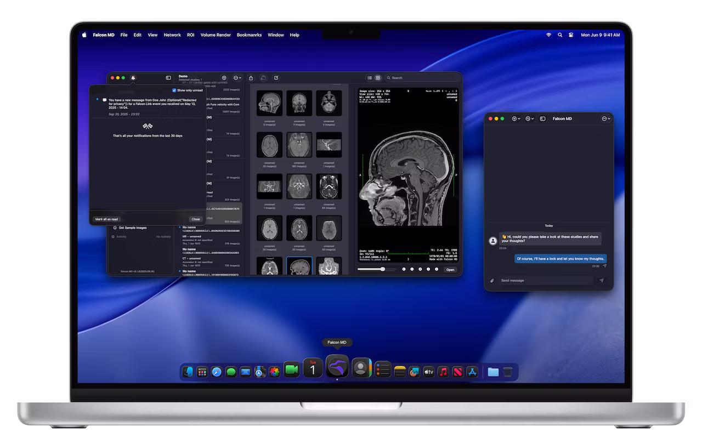The height and width of the screenshot is (443, 702).
Task: Open the notifications bell panel
Action: click(133, 77)
